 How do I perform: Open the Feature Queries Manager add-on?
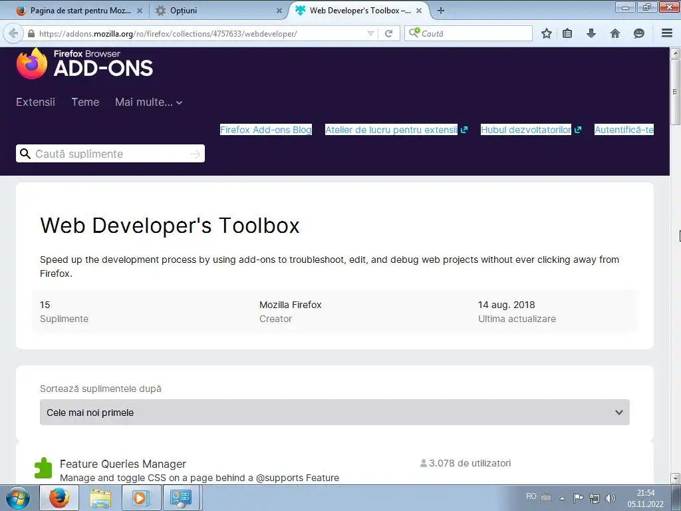tap(123, 464)
